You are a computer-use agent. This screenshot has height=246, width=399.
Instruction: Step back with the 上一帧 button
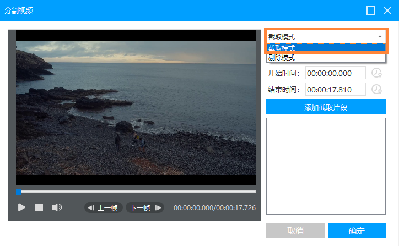103,207
